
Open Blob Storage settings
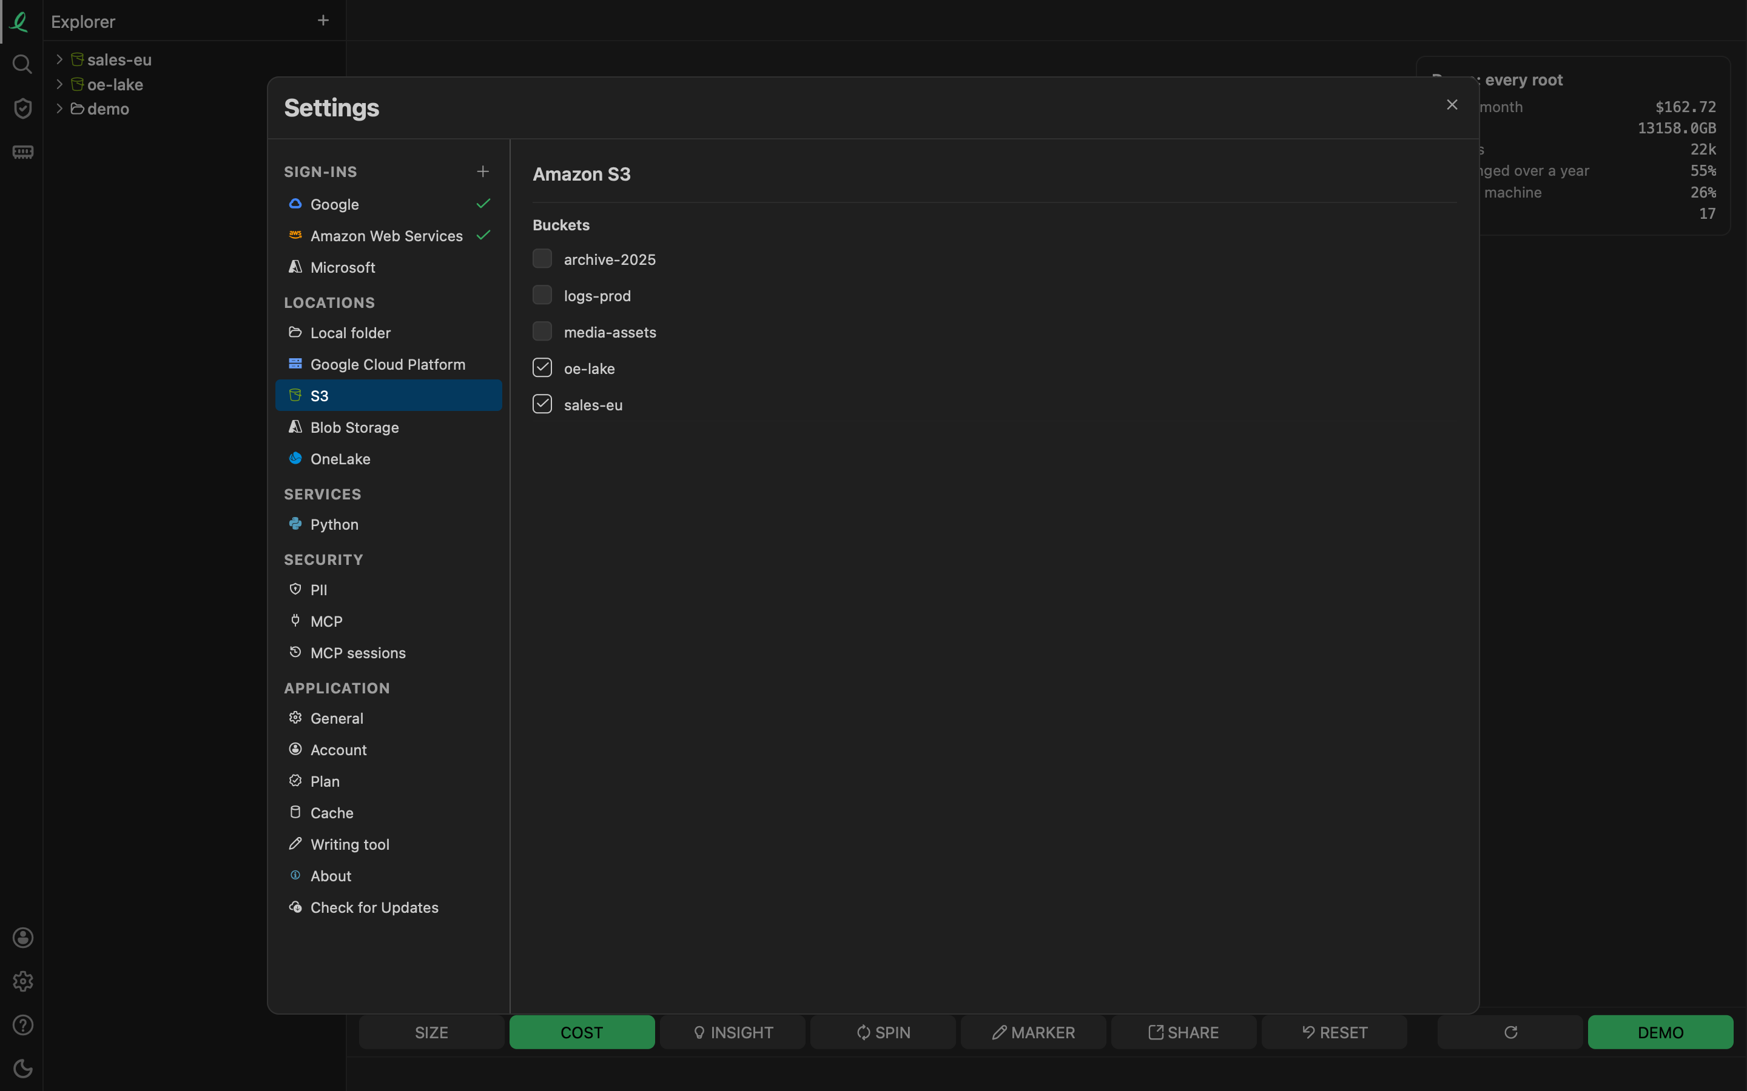coord(388,427)
